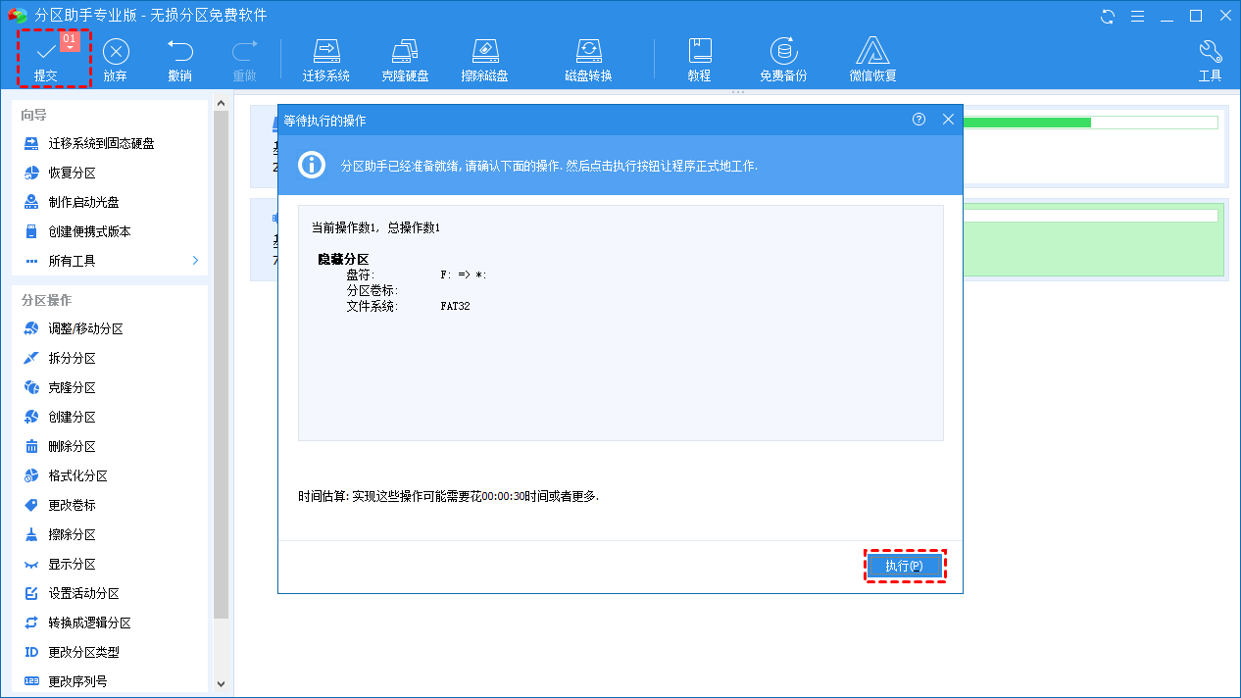Click the 分区操作 section header

(x=47, y=300)
